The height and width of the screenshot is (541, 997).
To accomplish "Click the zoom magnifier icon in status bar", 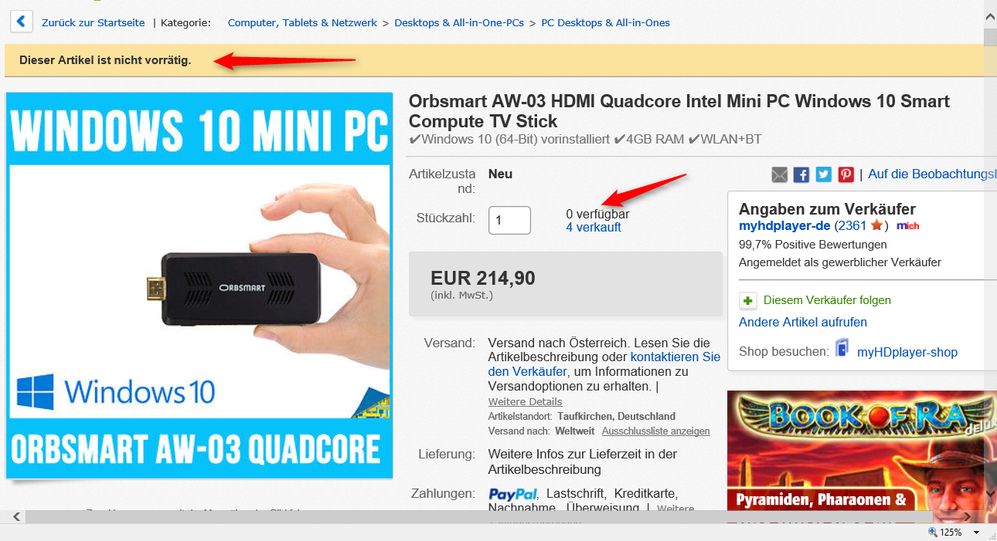I will click(932, 533).
